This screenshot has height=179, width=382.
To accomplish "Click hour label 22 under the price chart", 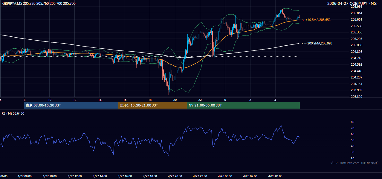I will [x=200, y=100].
